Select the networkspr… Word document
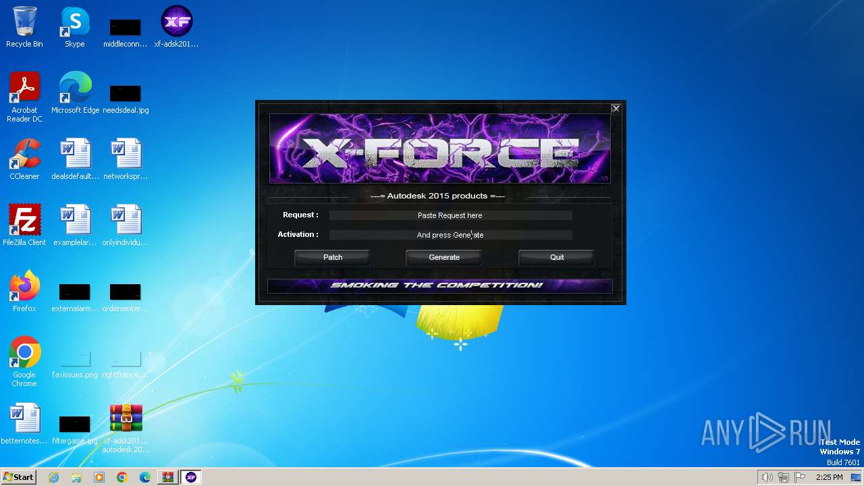The image size is (864, 486). [x=126, y=159]
